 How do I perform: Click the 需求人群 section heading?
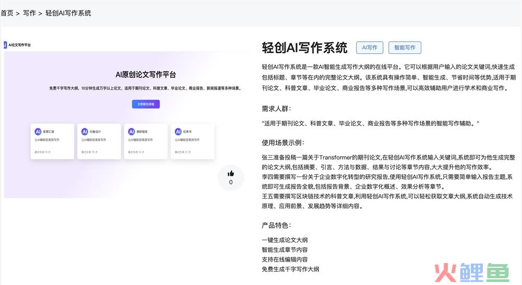tap(276, 109)
